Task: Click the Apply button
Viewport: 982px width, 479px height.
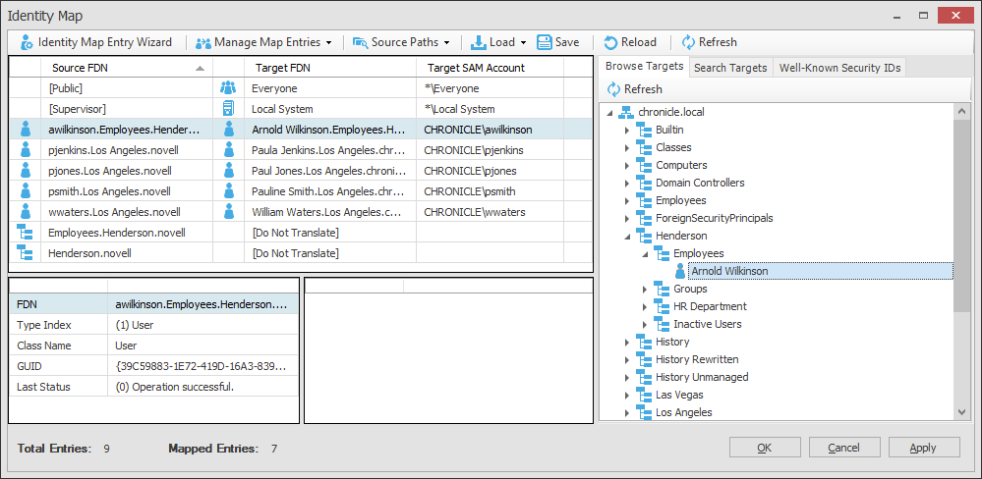Action: [924, 448]
